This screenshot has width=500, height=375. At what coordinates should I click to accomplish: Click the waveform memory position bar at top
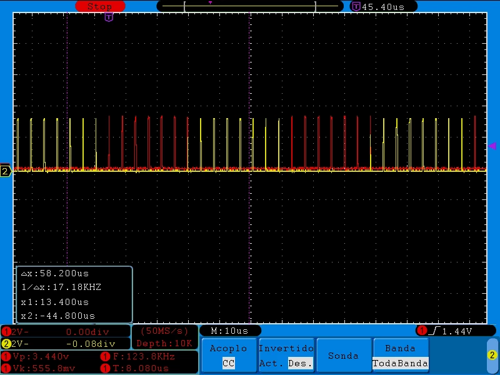click(250, 6)
